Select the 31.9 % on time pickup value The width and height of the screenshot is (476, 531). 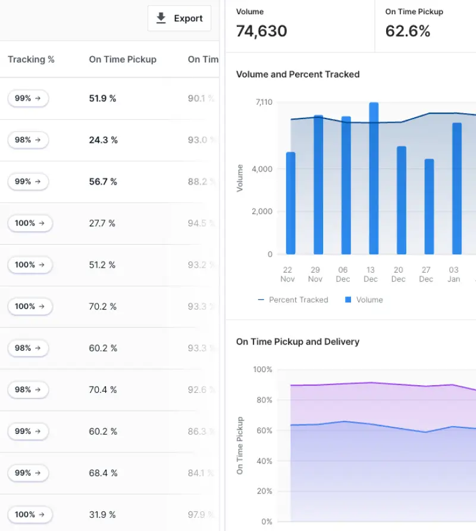[x=102, y=514]
